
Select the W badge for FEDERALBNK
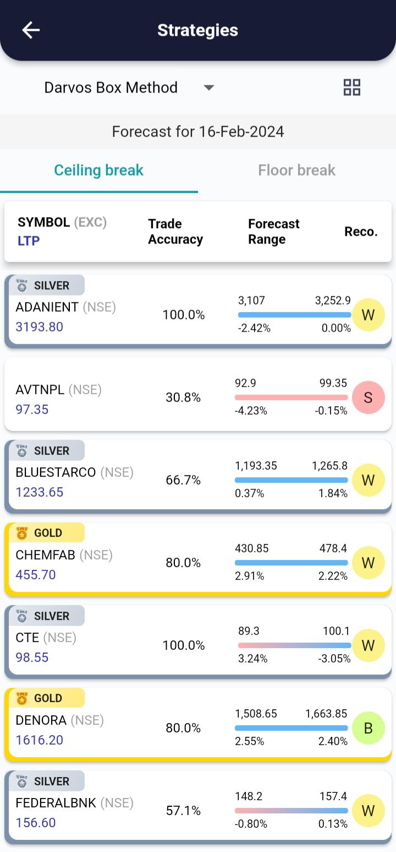coord(369,811)
